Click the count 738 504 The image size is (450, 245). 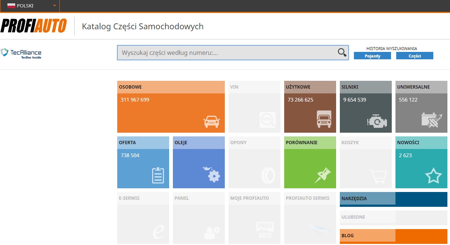[130, 155]
